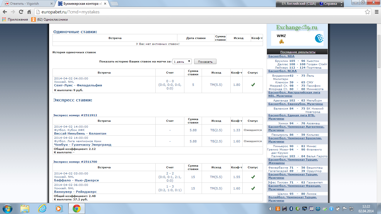Expand the '1 день' history period dropdown
Screen dimensions: 381x214
182,62
